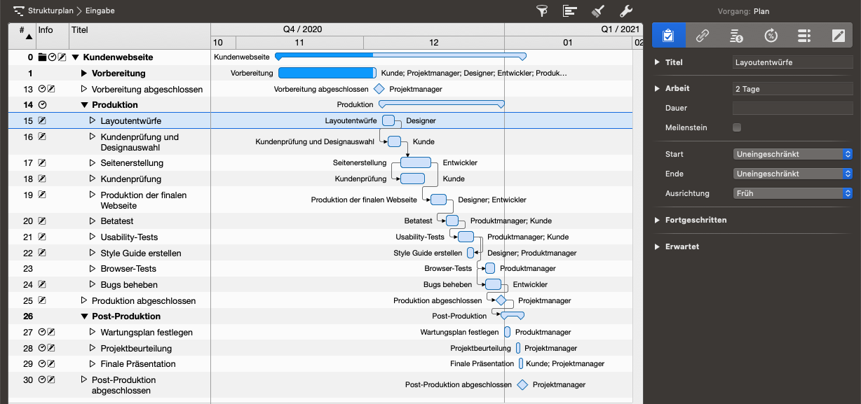This screenshot has width=861, height=404.
Task: Open the Ausrichtung dropdown set to Früh
Action: click(792, 193)
